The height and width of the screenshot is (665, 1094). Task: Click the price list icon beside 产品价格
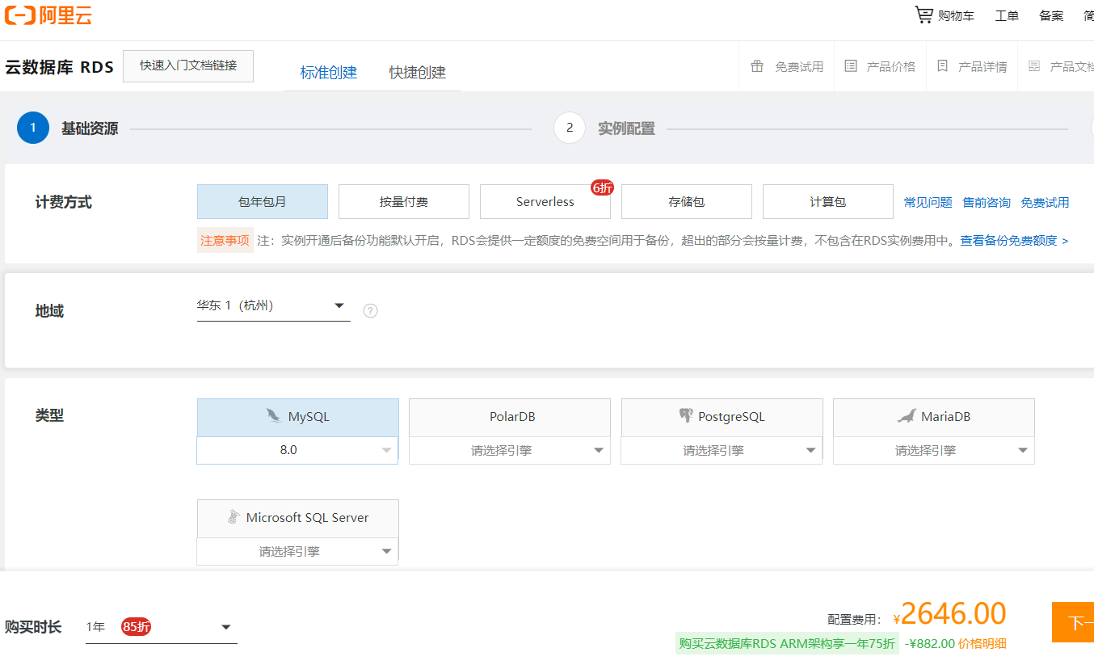pyautogui.click(x=851, y=66)
